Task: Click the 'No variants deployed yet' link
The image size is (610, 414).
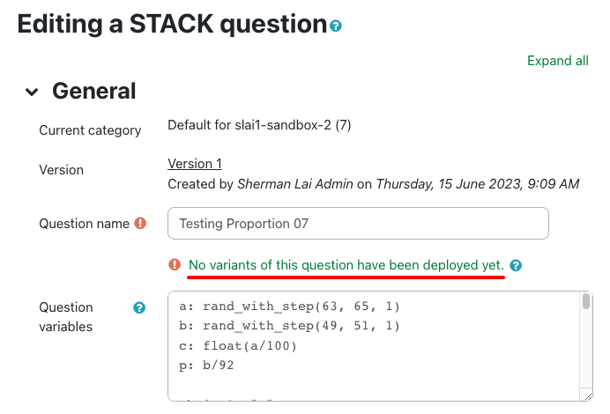Action: 346,264
